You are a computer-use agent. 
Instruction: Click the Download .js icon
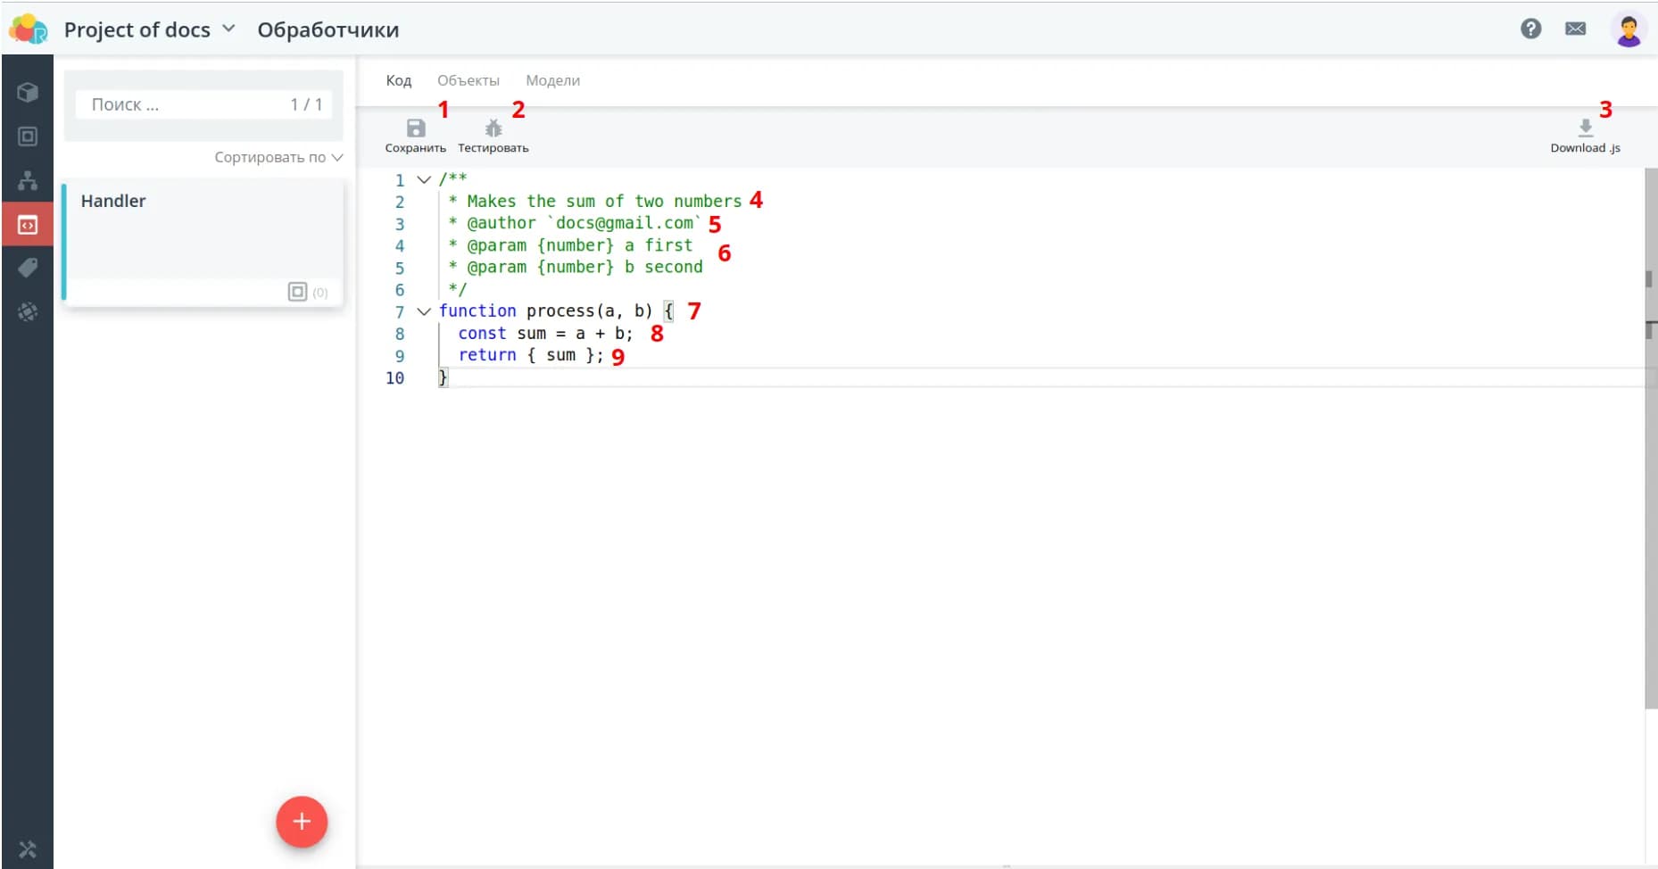coord(1585,128)
